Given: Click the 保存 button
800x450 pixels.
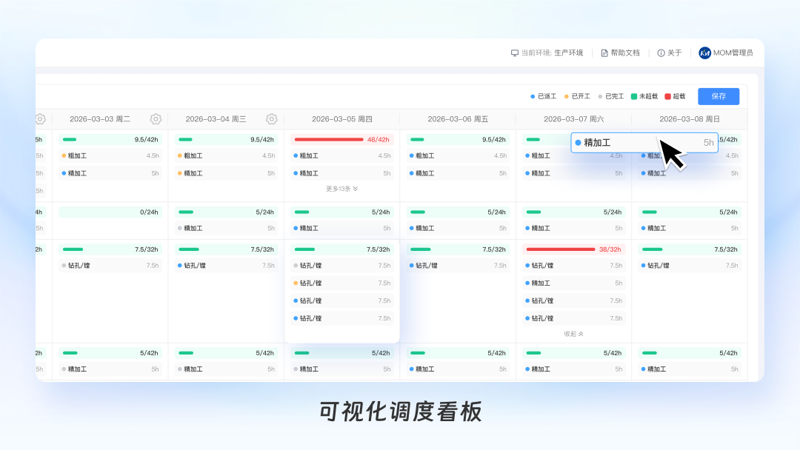Looking at the screenshot, I should 719,96.
